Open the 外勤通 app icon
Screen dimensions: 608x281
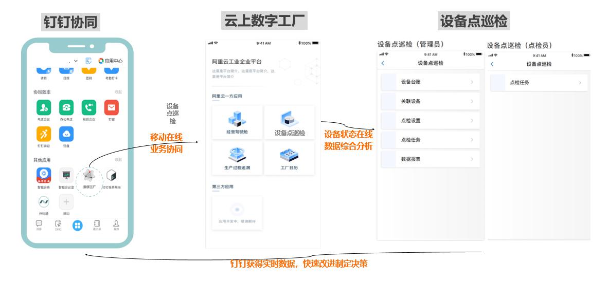coord(43,202)
